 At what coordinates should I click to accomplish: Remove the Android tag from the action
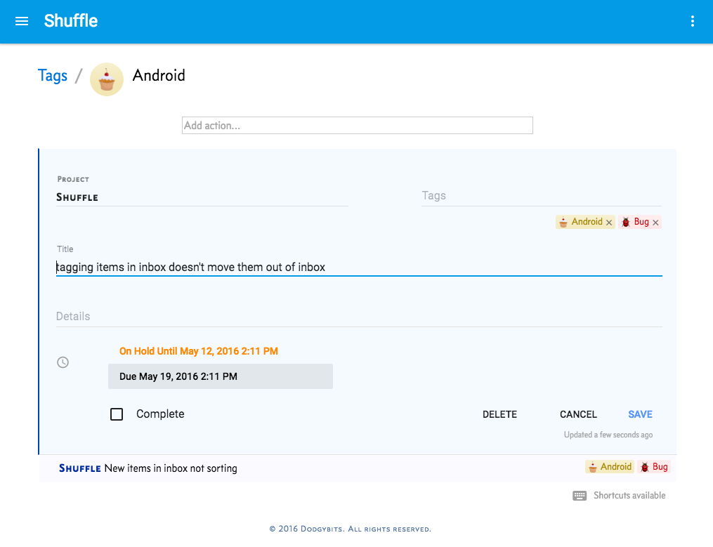click(x=609, y=223)
